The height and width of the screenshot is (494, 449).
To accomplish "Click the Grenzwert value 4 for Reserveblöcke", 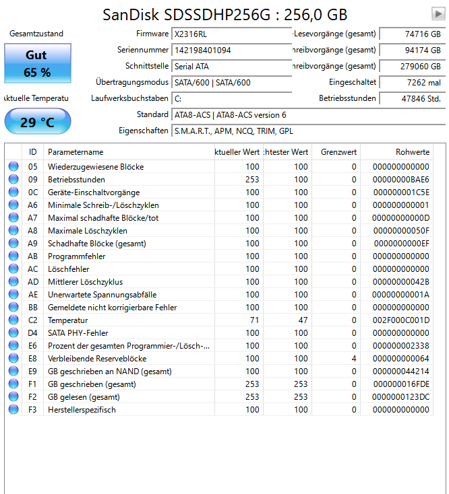I will pyautogui.click(x=354, y=359).
